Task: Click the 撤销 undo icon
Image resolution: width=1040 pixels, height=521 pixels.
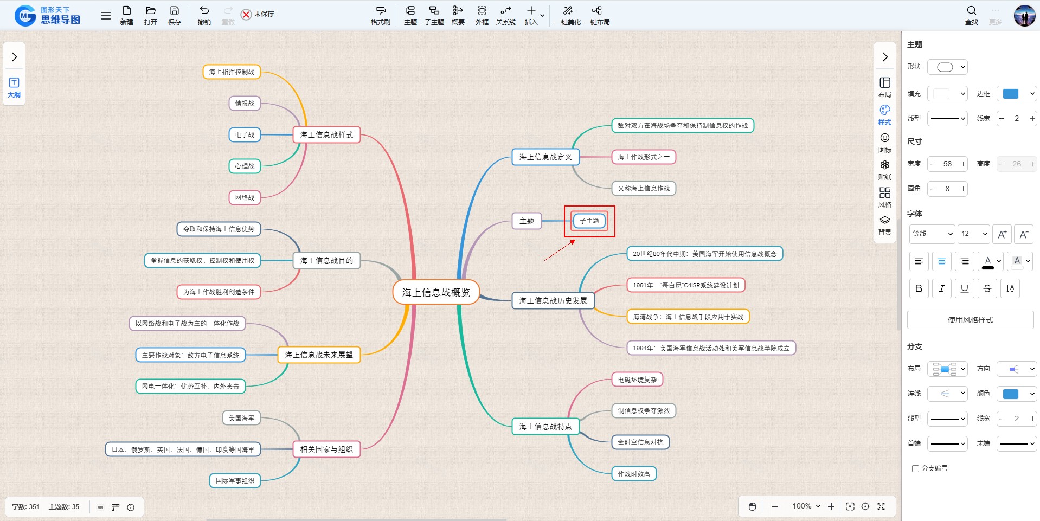Action: (x=204, y=15)
